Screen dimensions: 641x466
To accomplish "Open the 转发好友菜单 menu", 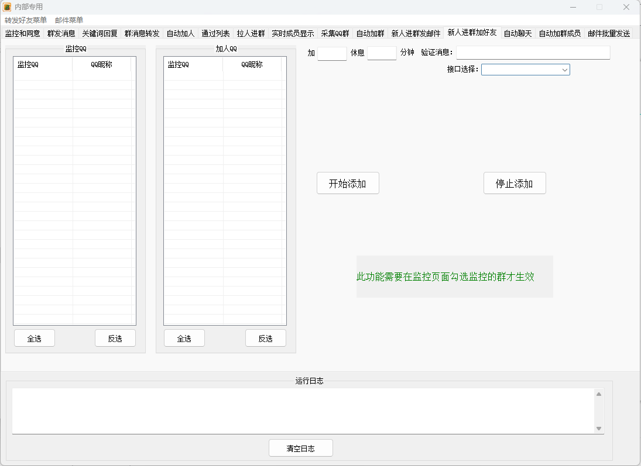I will pyautogui.click(x=26, y=20).
